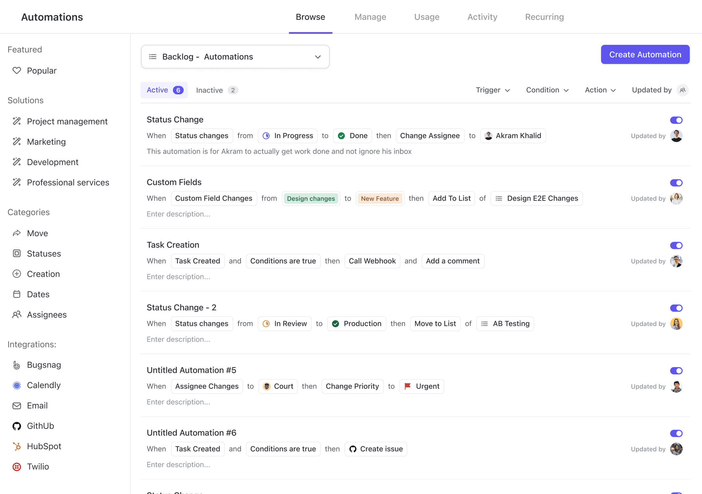Click the Calendly logo icon
This screenshot has width=702, height=494.
[x=17, y=385]
